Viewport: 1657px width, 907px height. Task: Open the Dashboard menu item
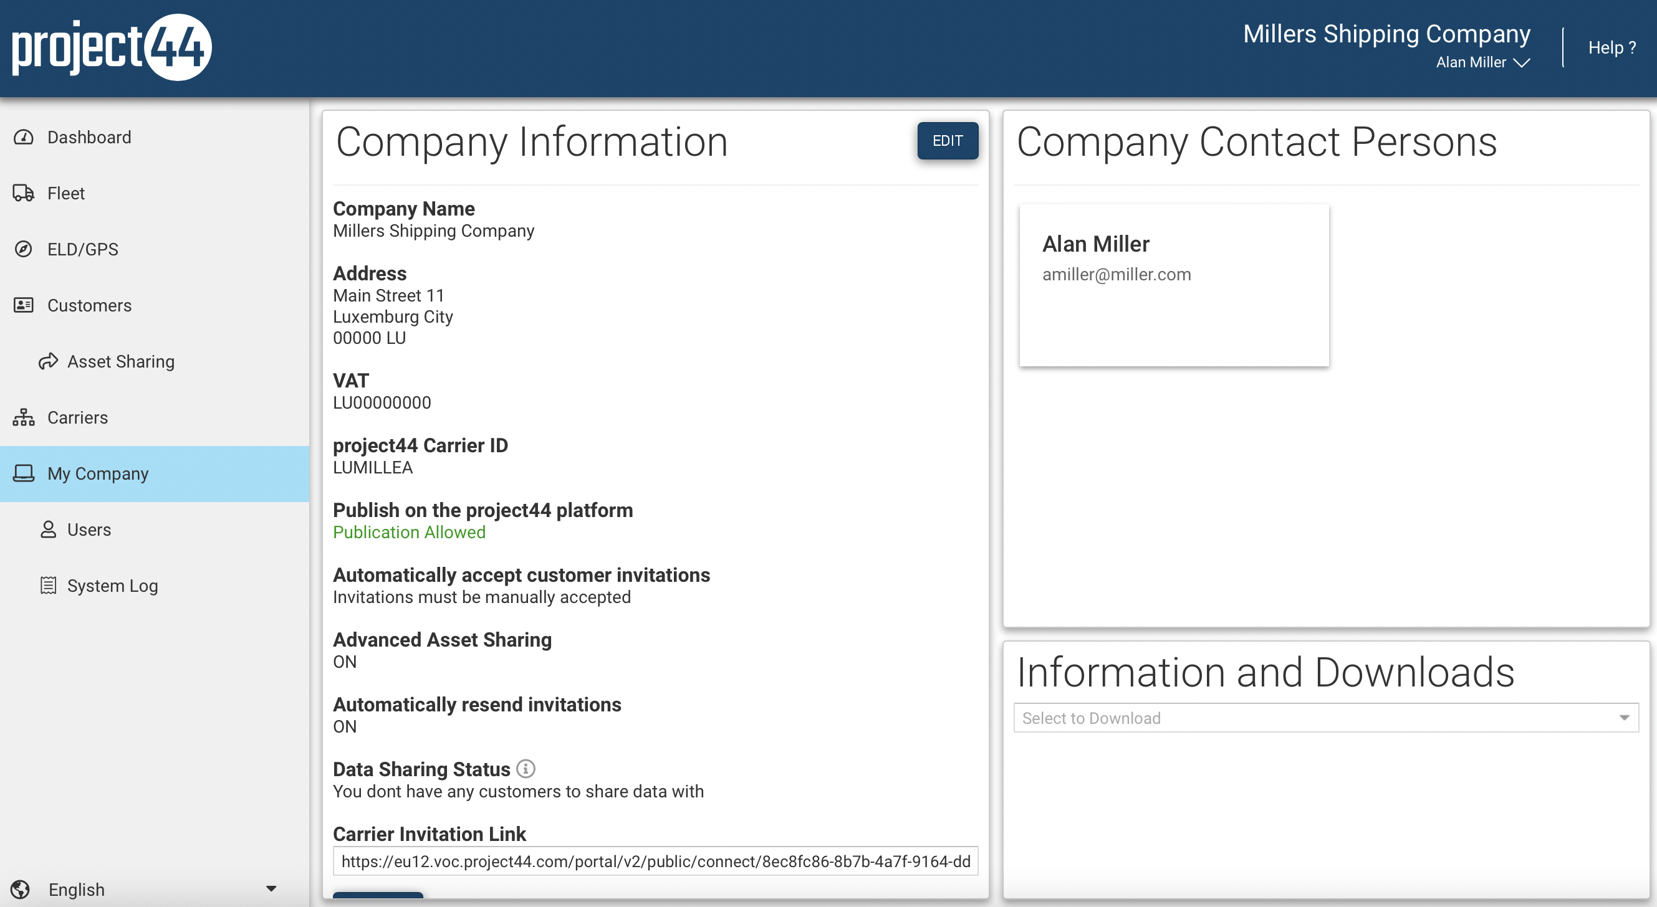(155, 137)
